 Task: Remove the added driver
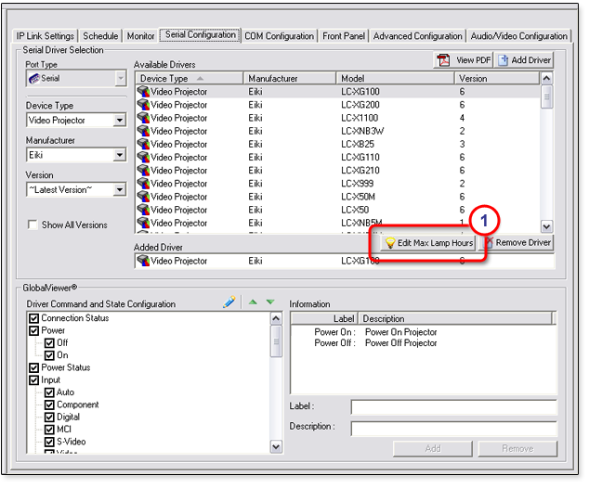pos(517,242)
